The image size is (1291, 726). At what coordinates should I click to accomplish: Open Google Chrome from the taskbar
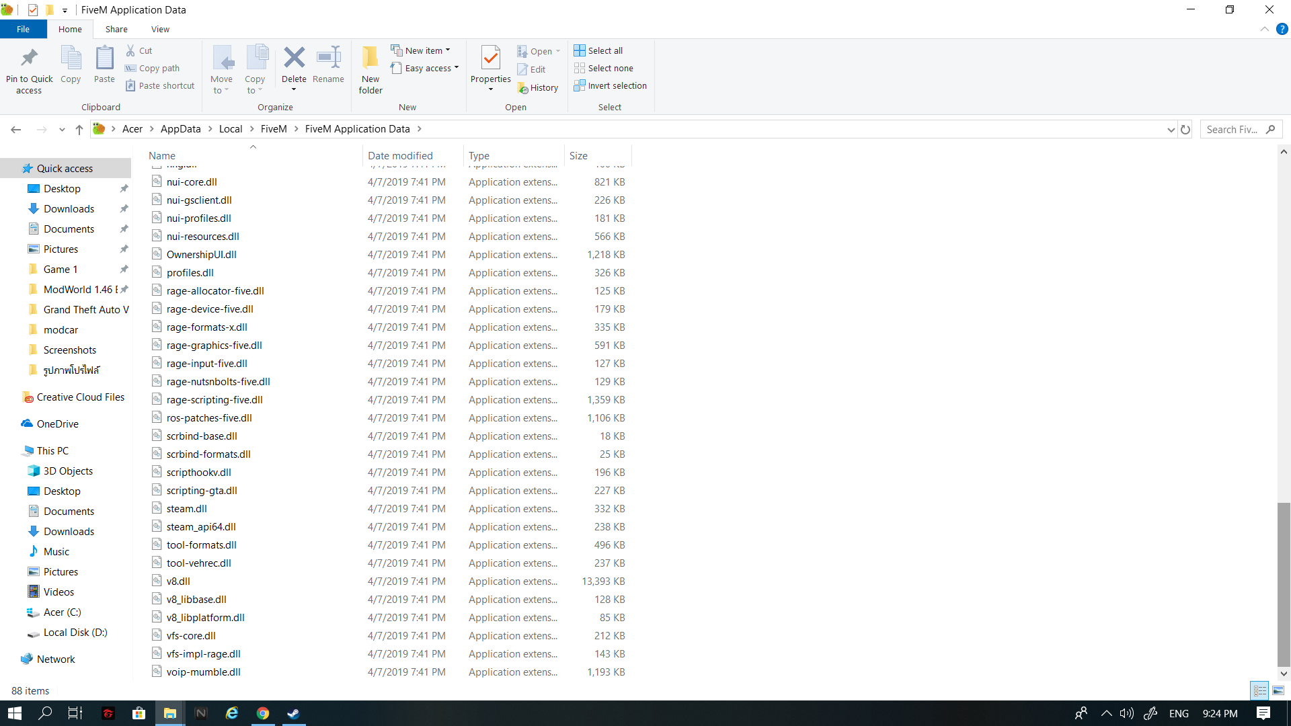tap(263, 713)
